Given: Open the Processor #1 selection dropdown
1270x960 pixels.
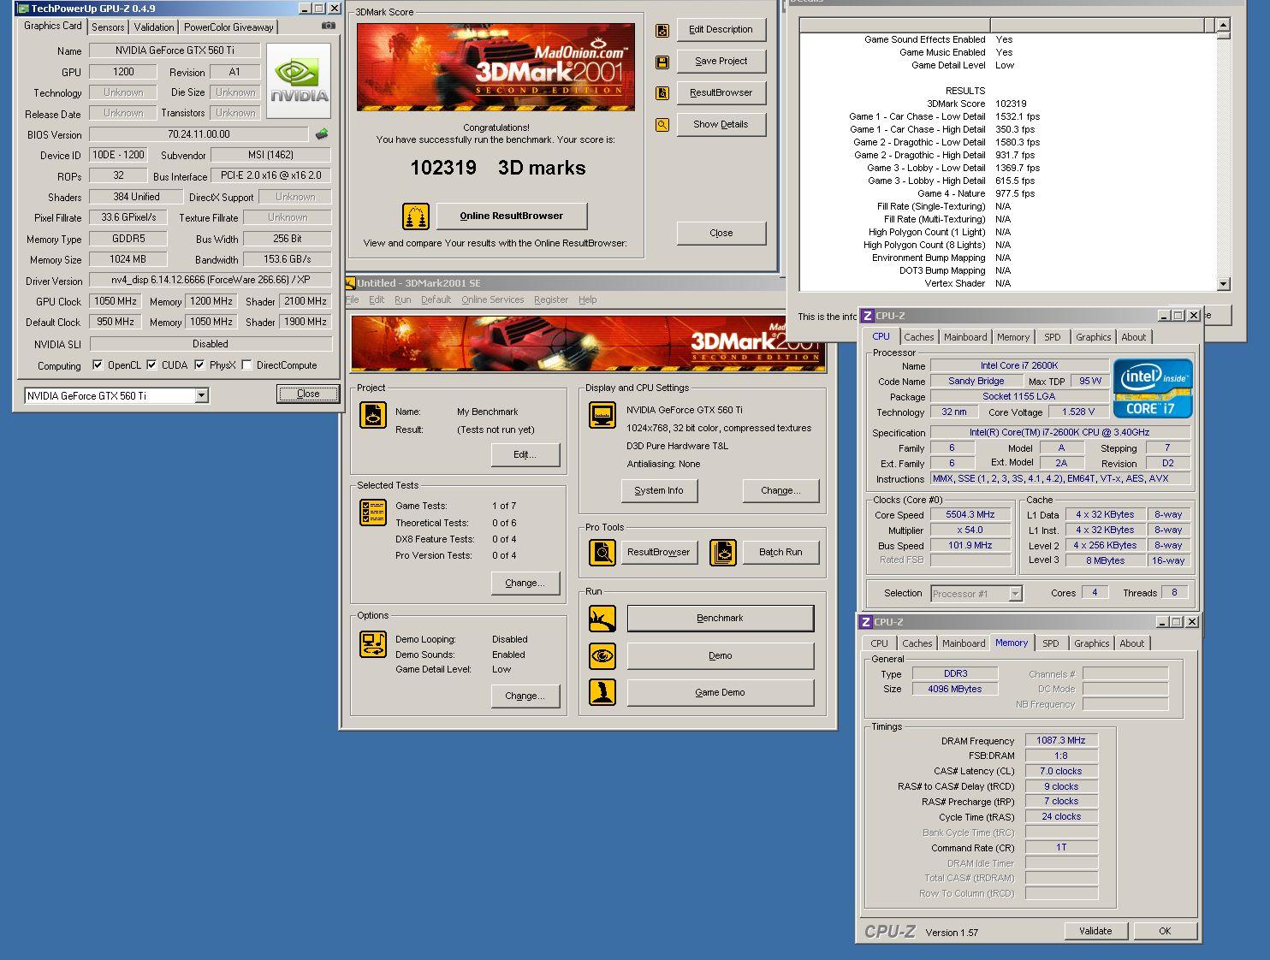Looking at the screenshot, I should (1015, 593).
